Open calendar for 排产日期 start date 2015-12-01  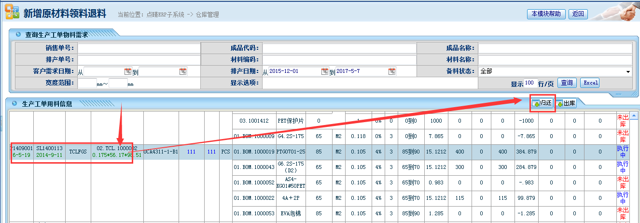tap(325, 71)
